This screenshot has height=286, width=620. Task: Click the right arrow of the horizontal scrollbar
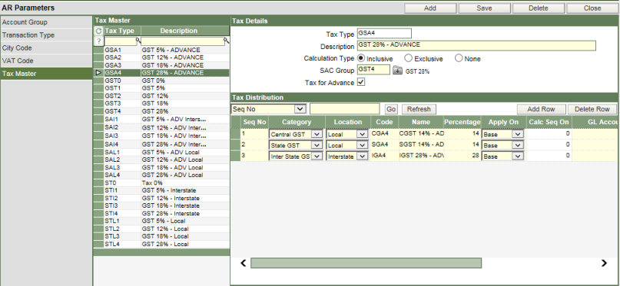[x=604, y=263]
